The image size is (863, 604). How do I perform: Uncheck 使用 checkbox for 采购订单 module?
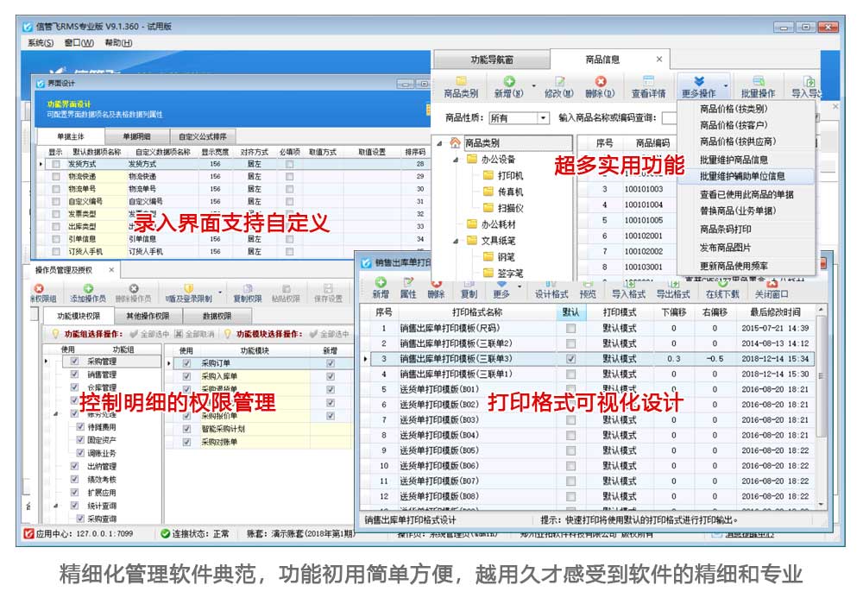tap(186, 364)
